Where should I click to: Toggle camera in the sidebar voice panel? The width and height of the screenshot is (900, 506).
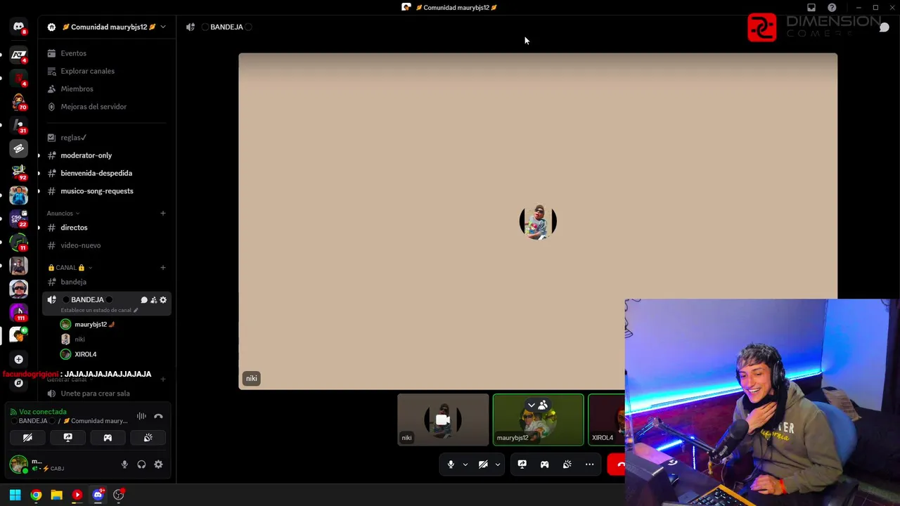(27, 437)
